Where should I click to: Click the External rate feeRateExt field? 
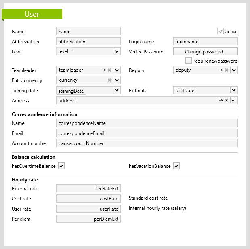pyautogui.click(x=88, y=188)
